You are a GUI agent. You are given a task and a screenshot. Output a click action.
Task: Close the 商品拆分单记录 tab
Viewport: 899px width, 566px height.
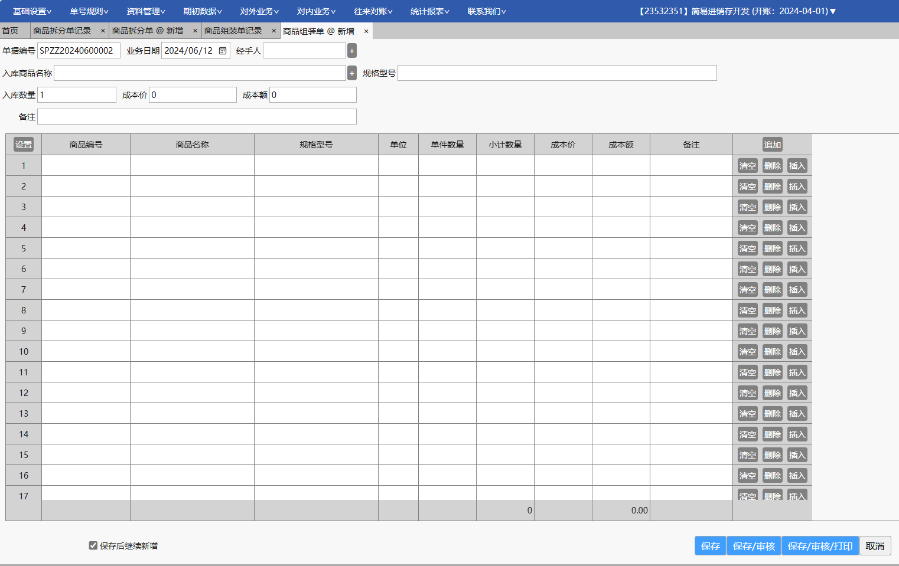103,31
